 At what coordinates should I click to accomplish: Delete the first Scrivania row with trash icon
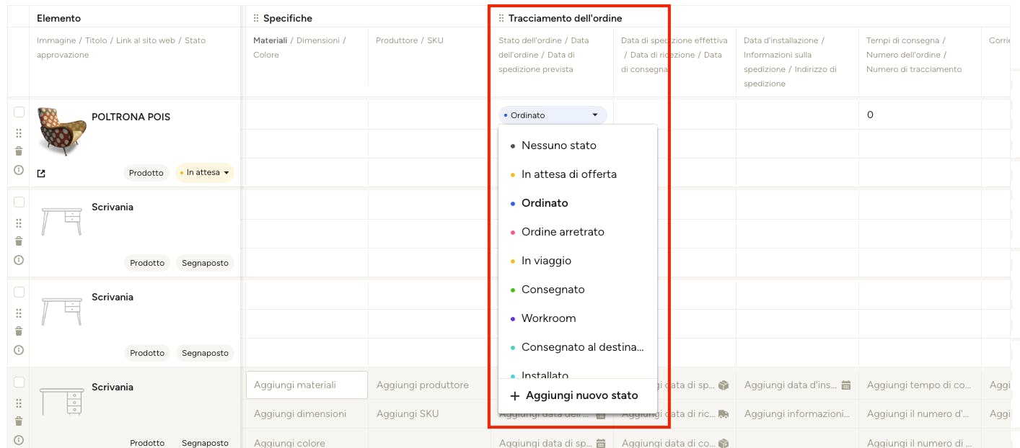19,241
